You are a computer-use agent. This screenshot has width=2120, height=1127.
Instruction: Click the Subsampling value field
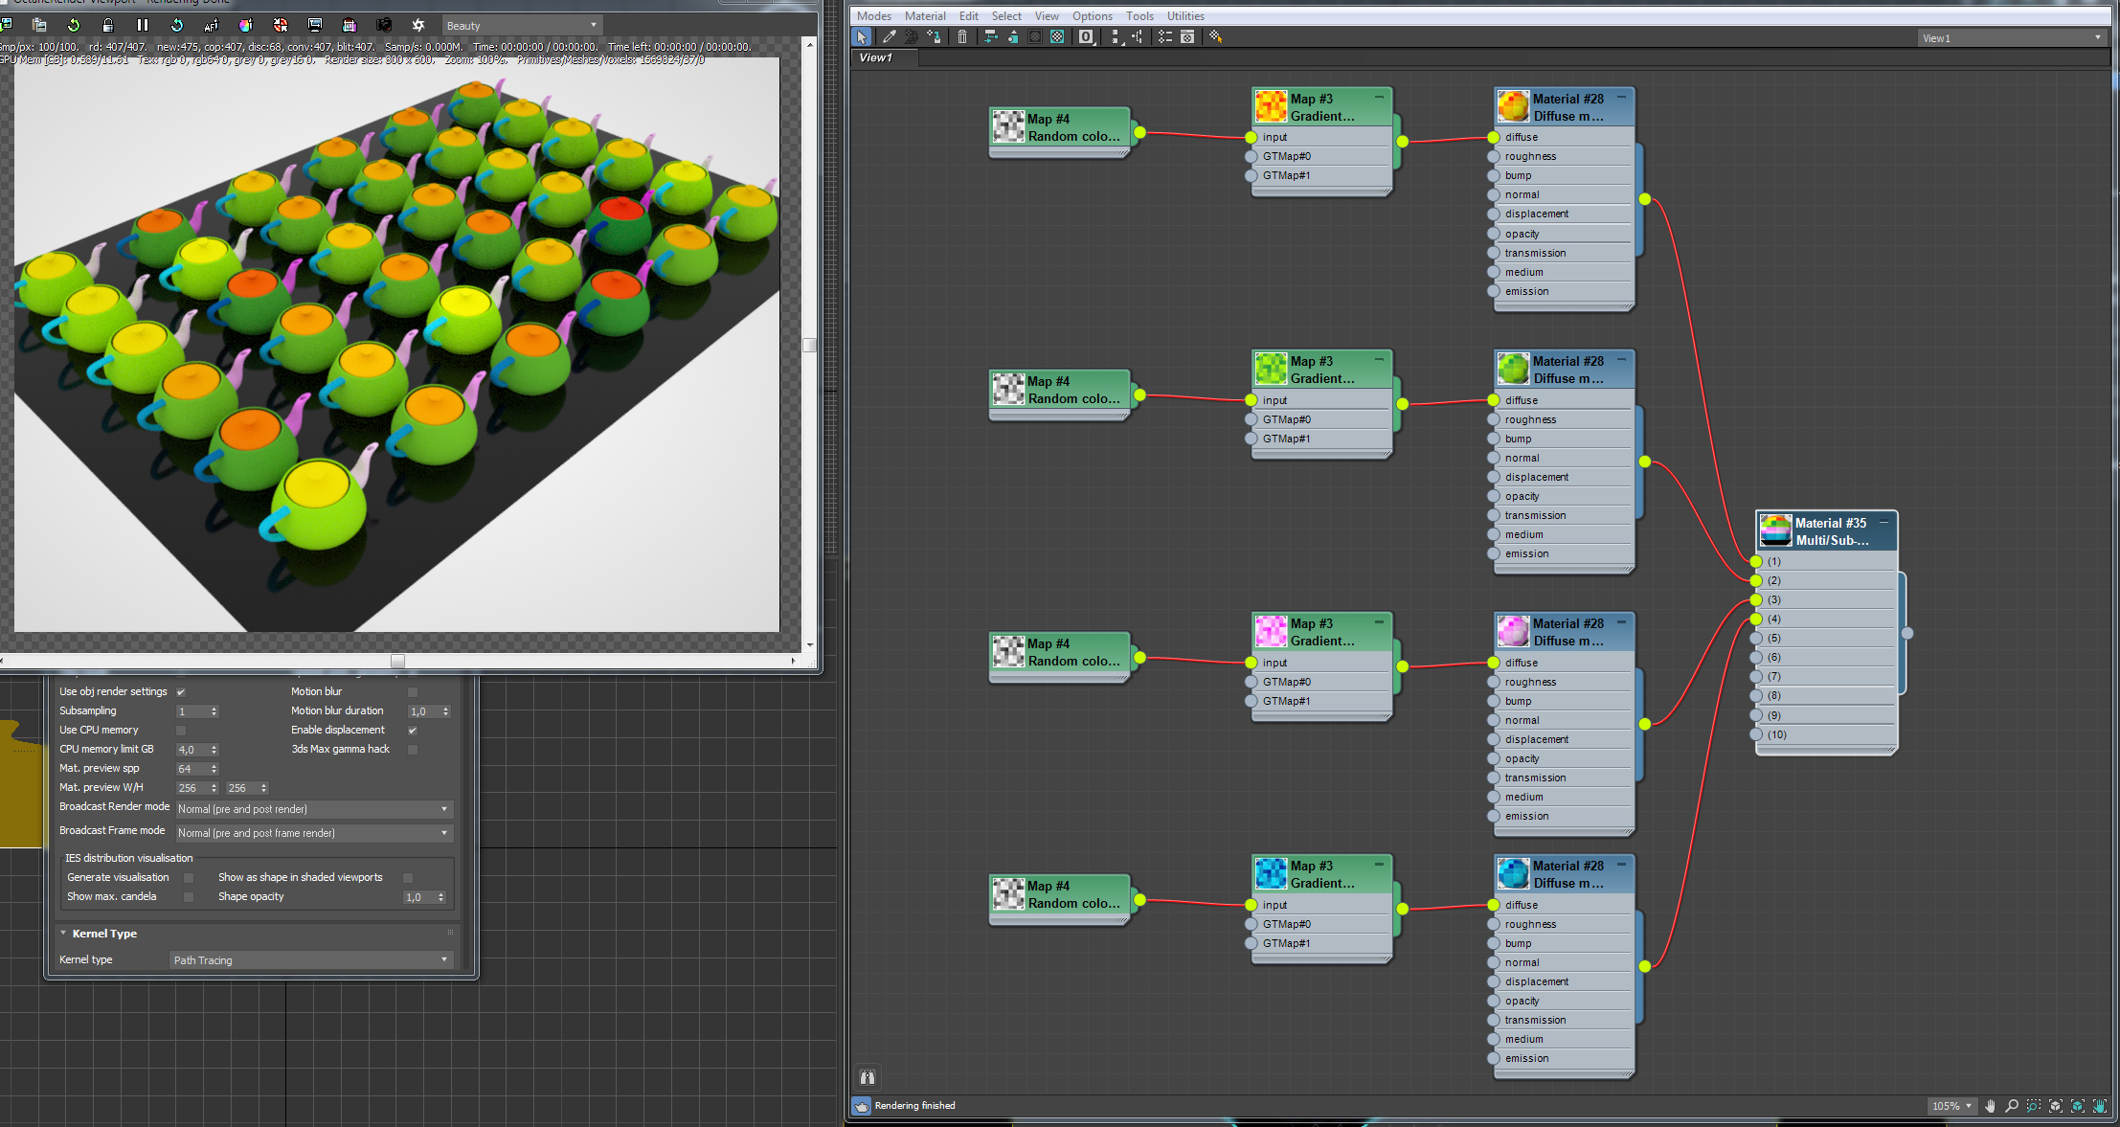tap(192, 711)
